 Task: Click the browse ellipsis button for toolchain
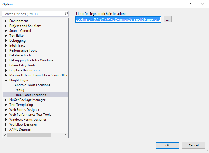pos(168,19)
